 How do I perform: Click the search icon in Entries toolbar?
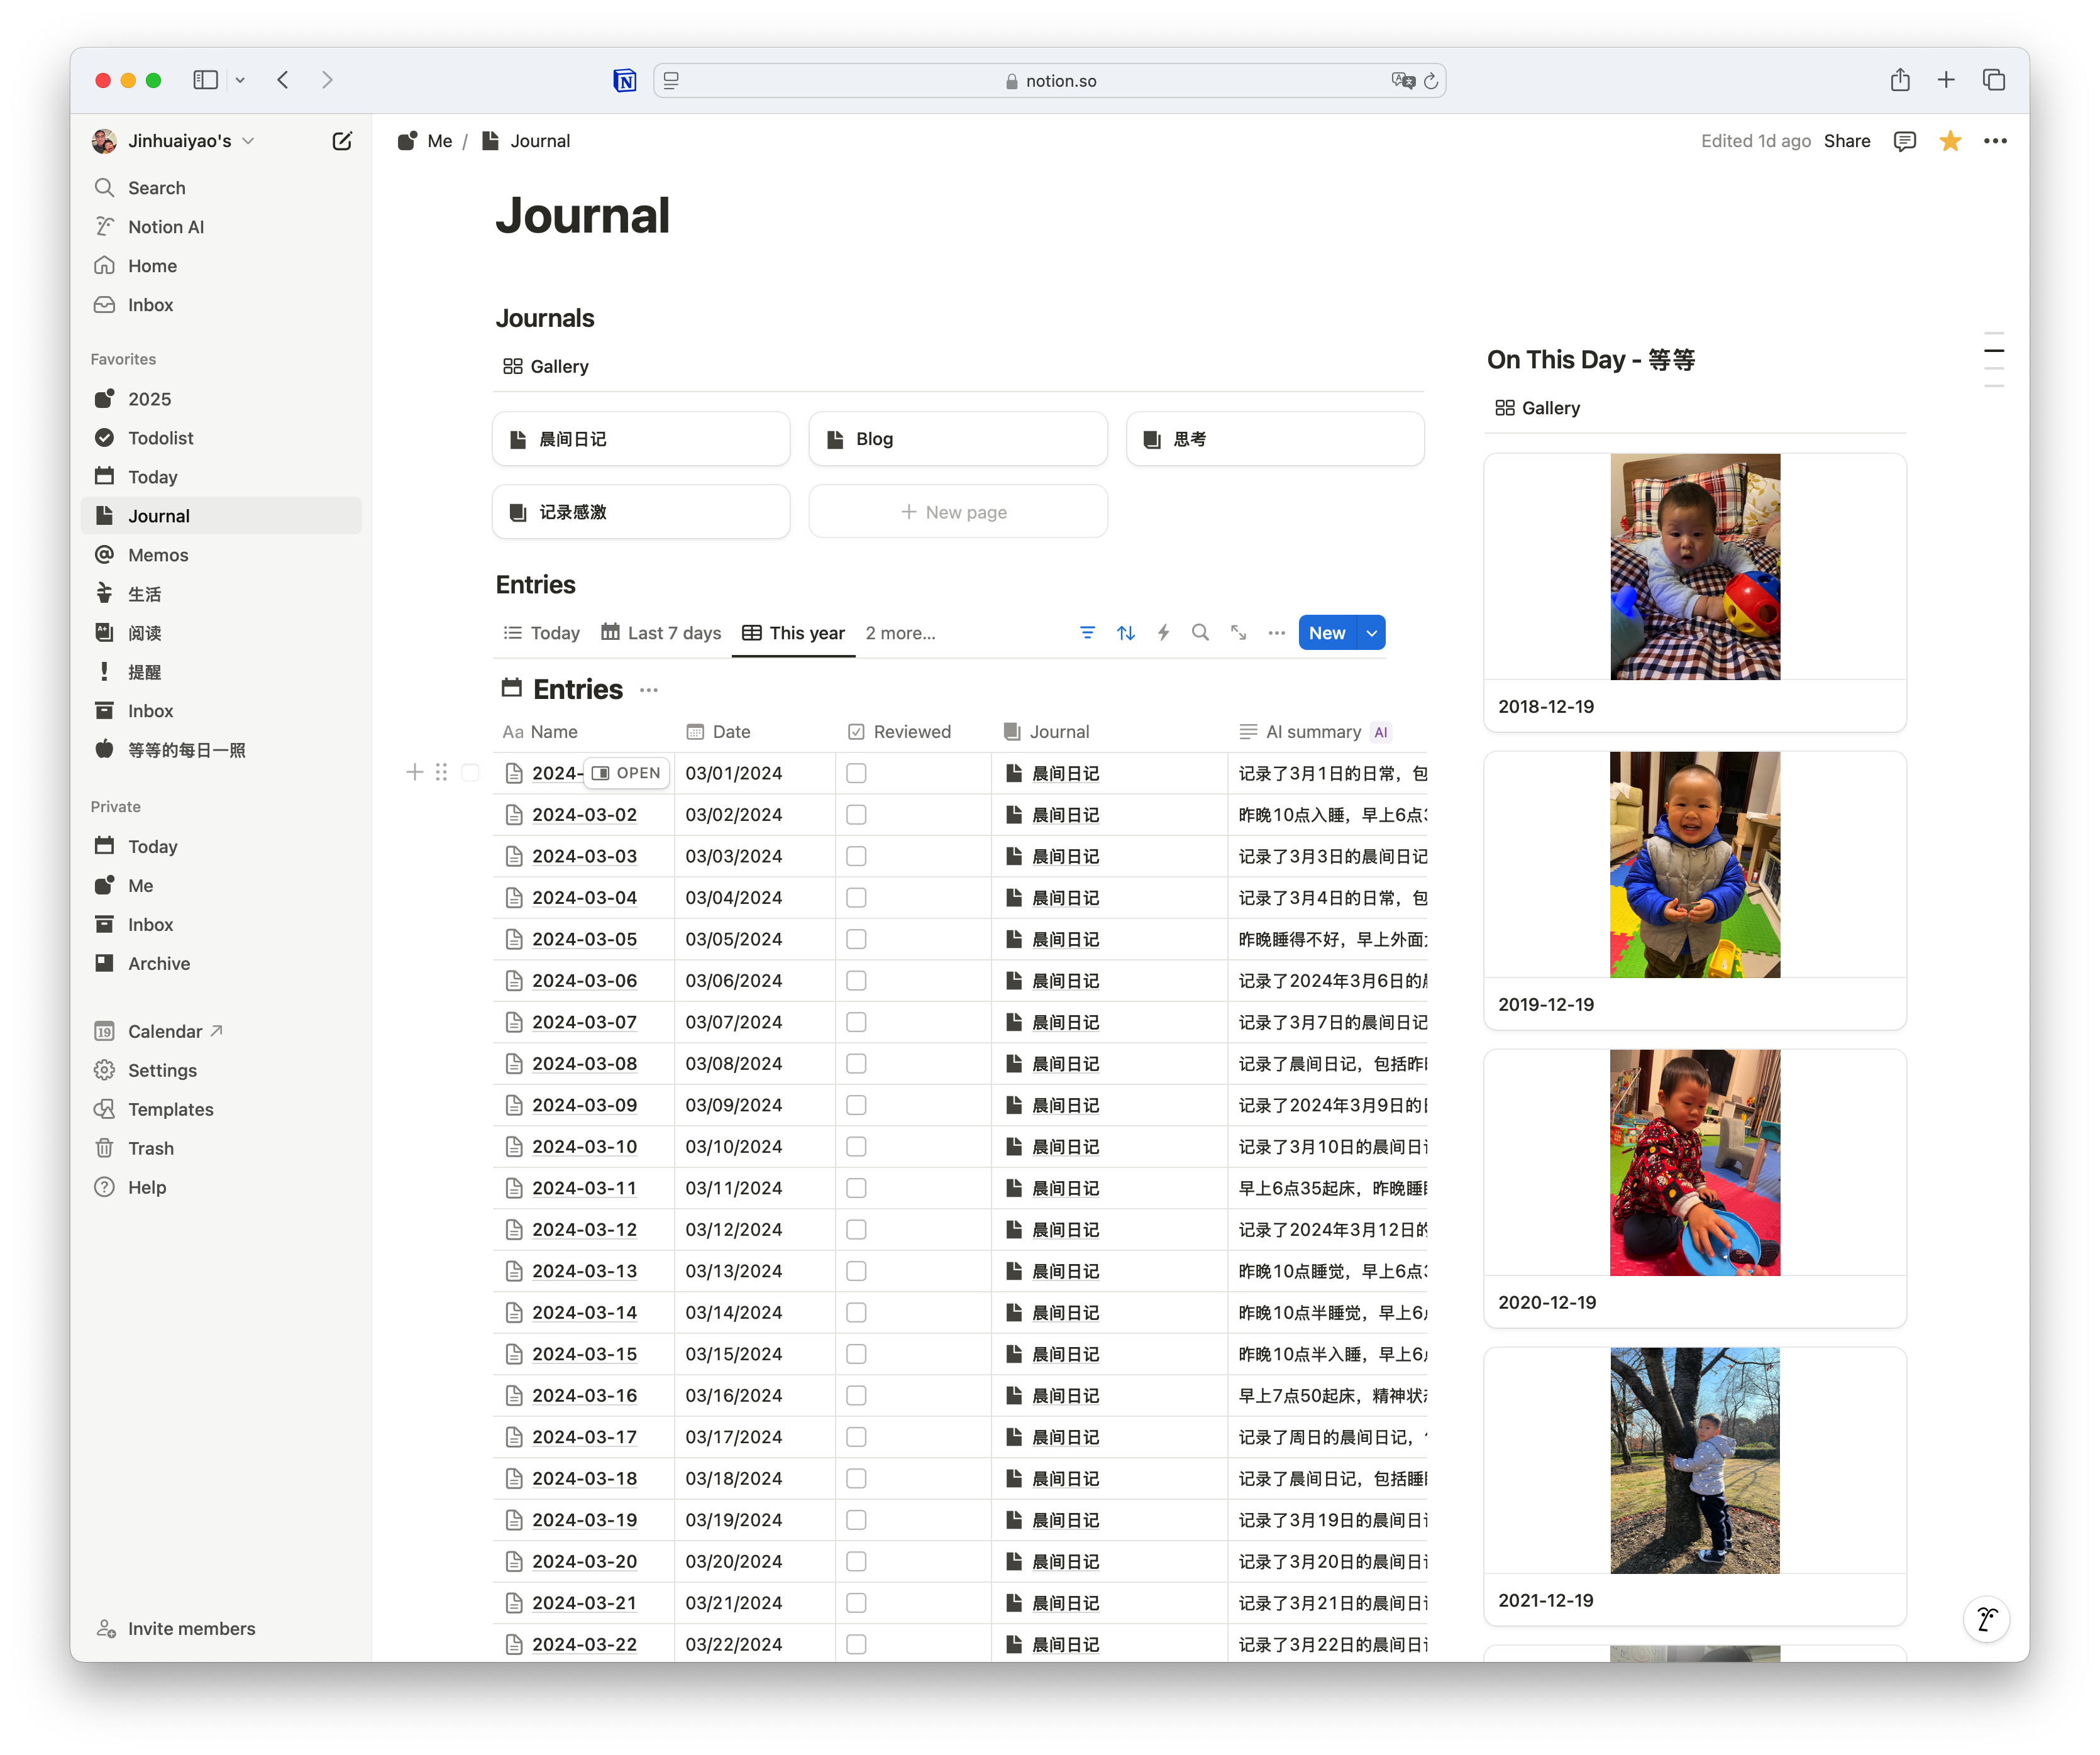1201,633
